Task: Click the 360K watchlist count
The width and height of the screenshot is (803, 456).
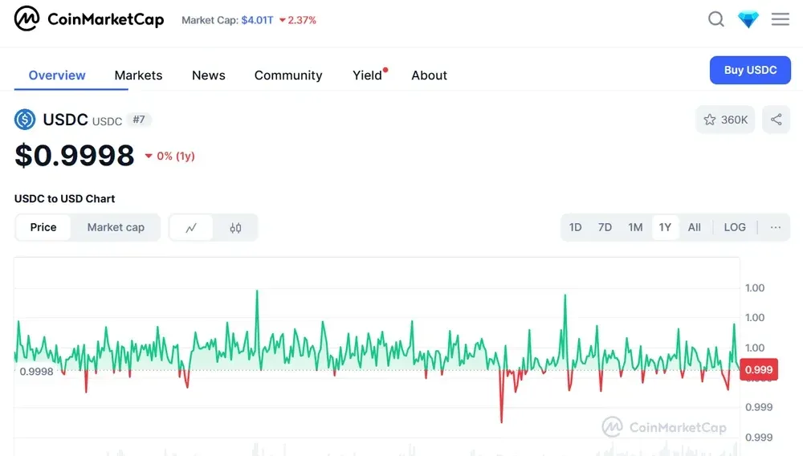Action: pyautogui.click(x=734, y=120)
